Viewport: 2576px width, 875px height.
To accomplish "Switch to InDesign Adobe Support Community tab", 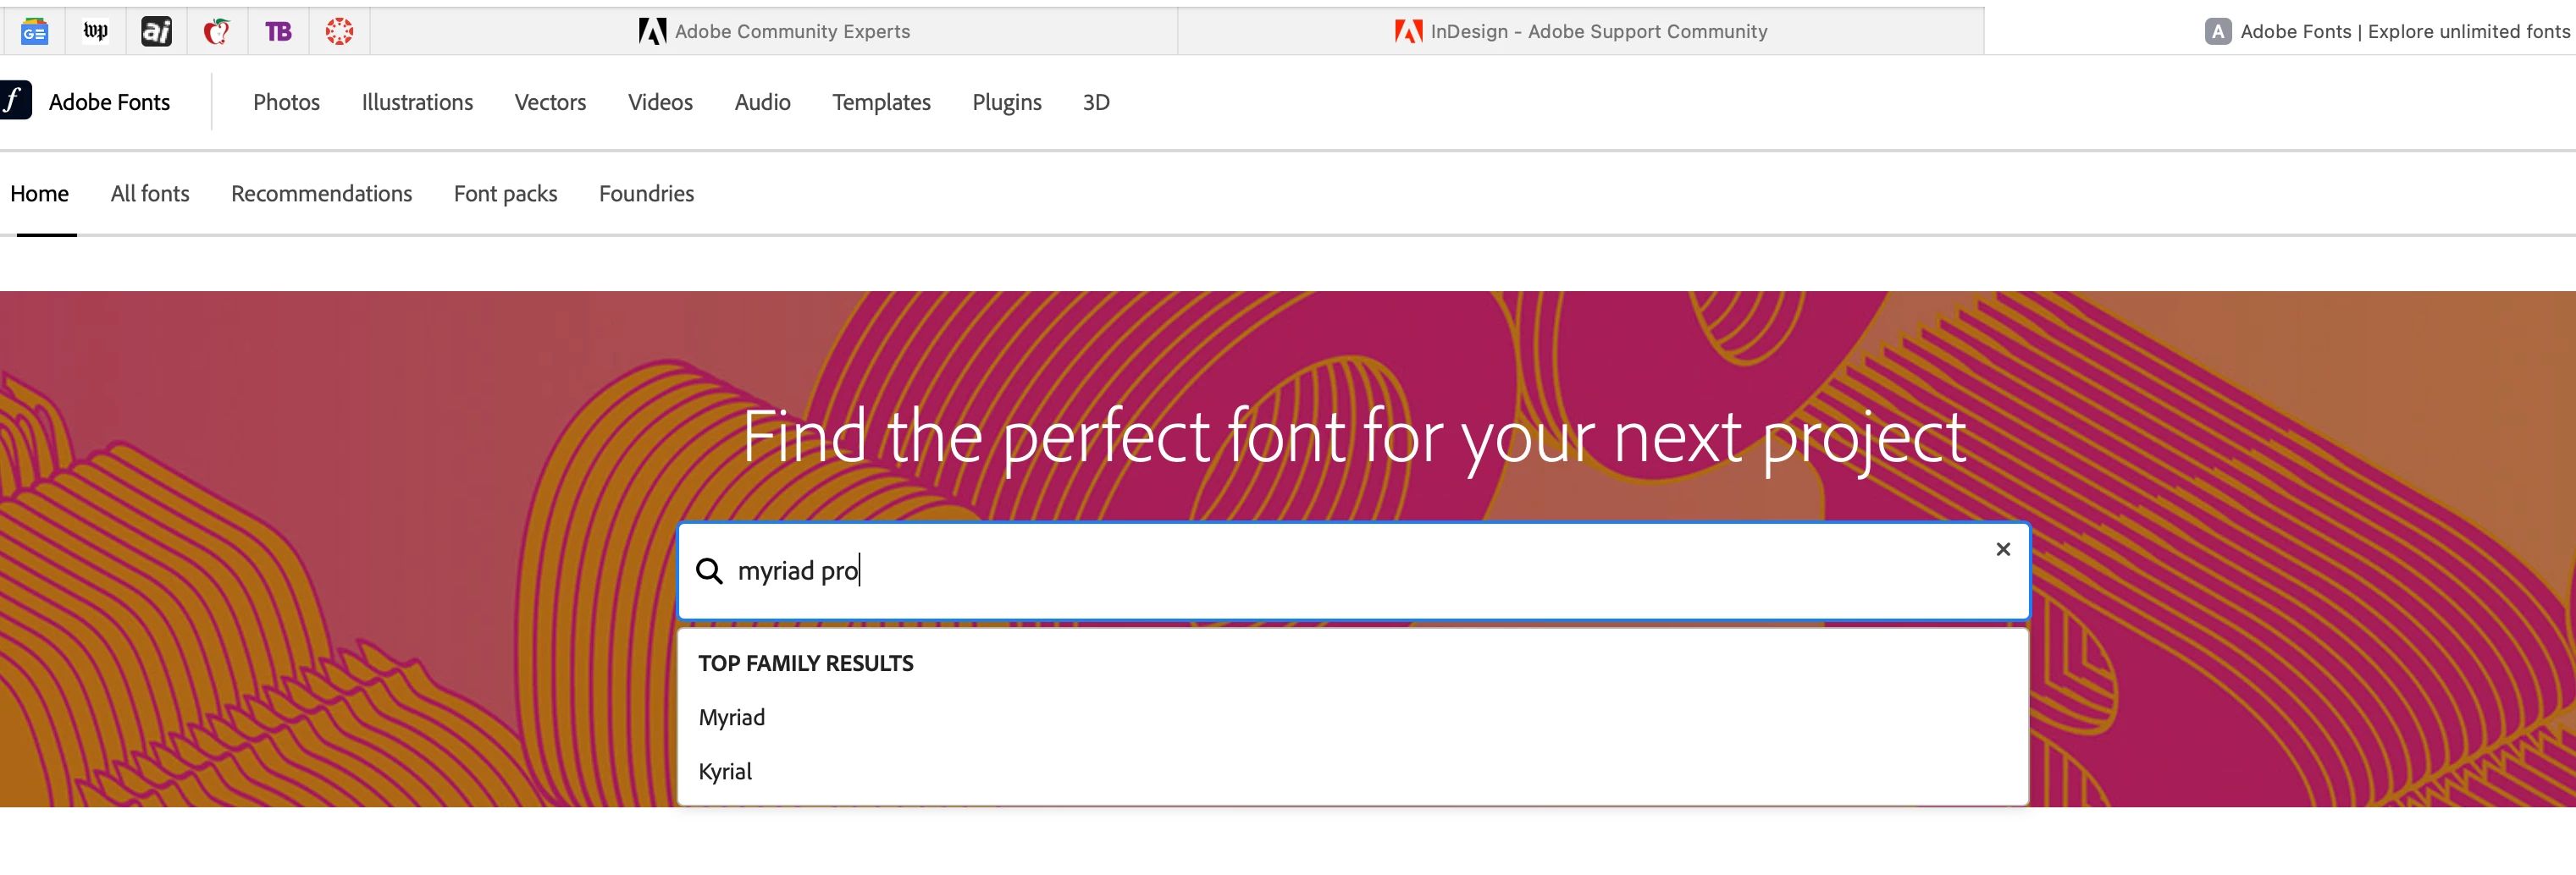I will 1581,32.
